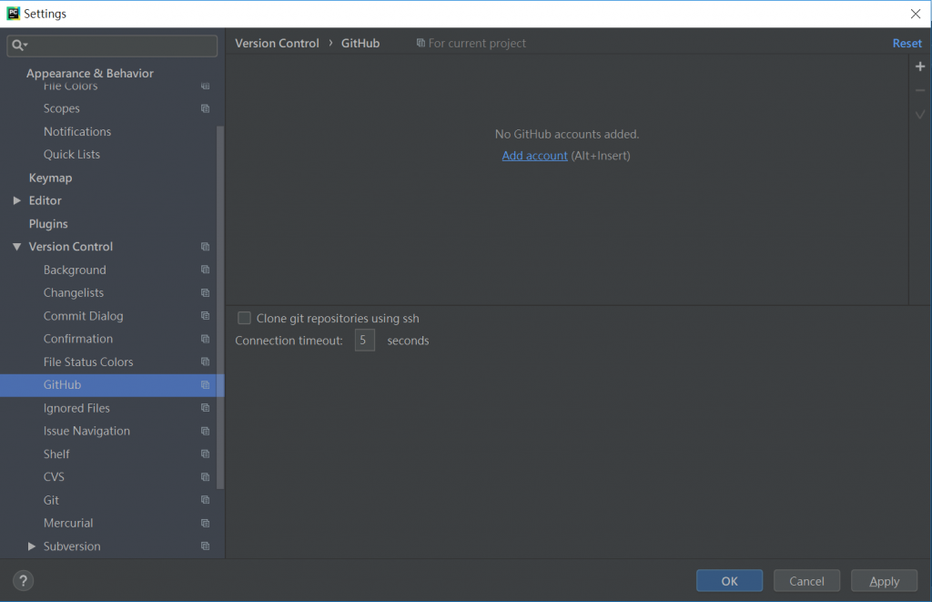932x602 pixels.
Task: Click the project-level icon next to Mercurial
Action: click(205, 523)
